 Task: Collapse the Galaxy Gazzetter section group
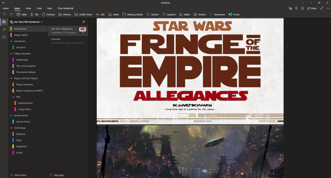(x=11, y=54)
